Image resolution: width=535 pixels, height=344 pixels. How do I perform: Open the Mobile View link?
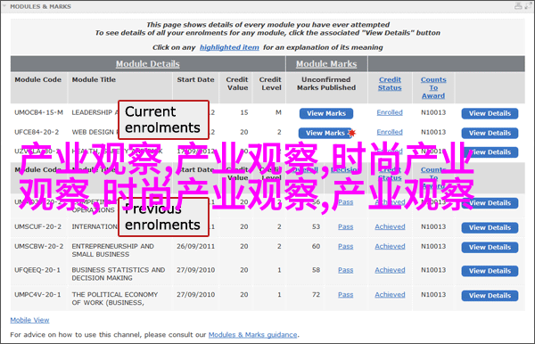[29, 320]
